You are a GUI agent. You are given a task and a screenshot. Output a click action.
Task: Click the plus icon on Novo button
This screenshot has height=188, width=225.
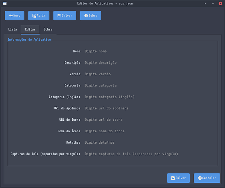11,16
